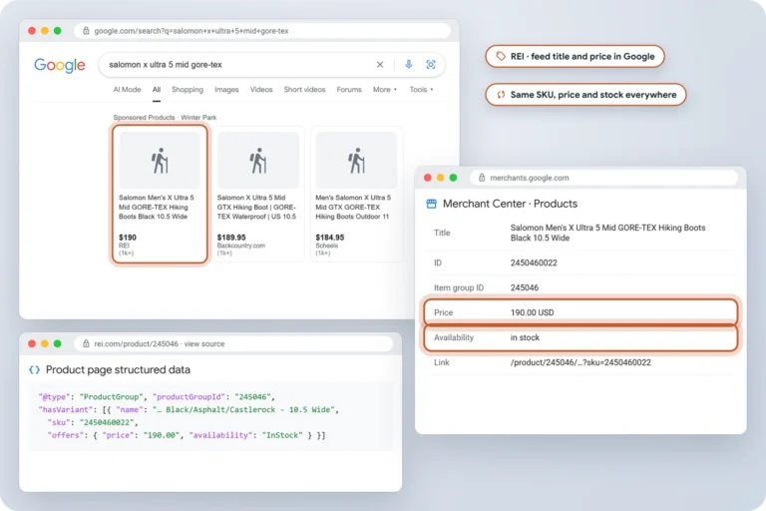The image size is (766, 511).
Task: Select the All search tab
Action: 157,90
